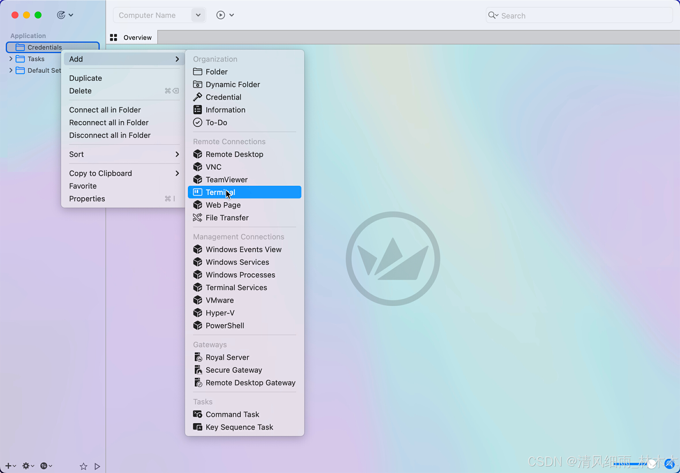Create a Command Task
The image size is (680, 473).
[x=245, y=415]
